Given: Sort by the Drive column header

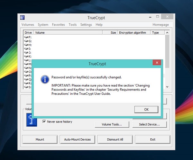Looking at the screenshot, I should point(28,33).
